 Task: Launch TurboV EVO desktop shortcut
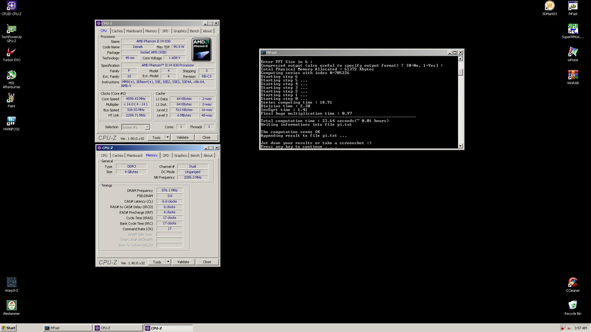(11, 54)
